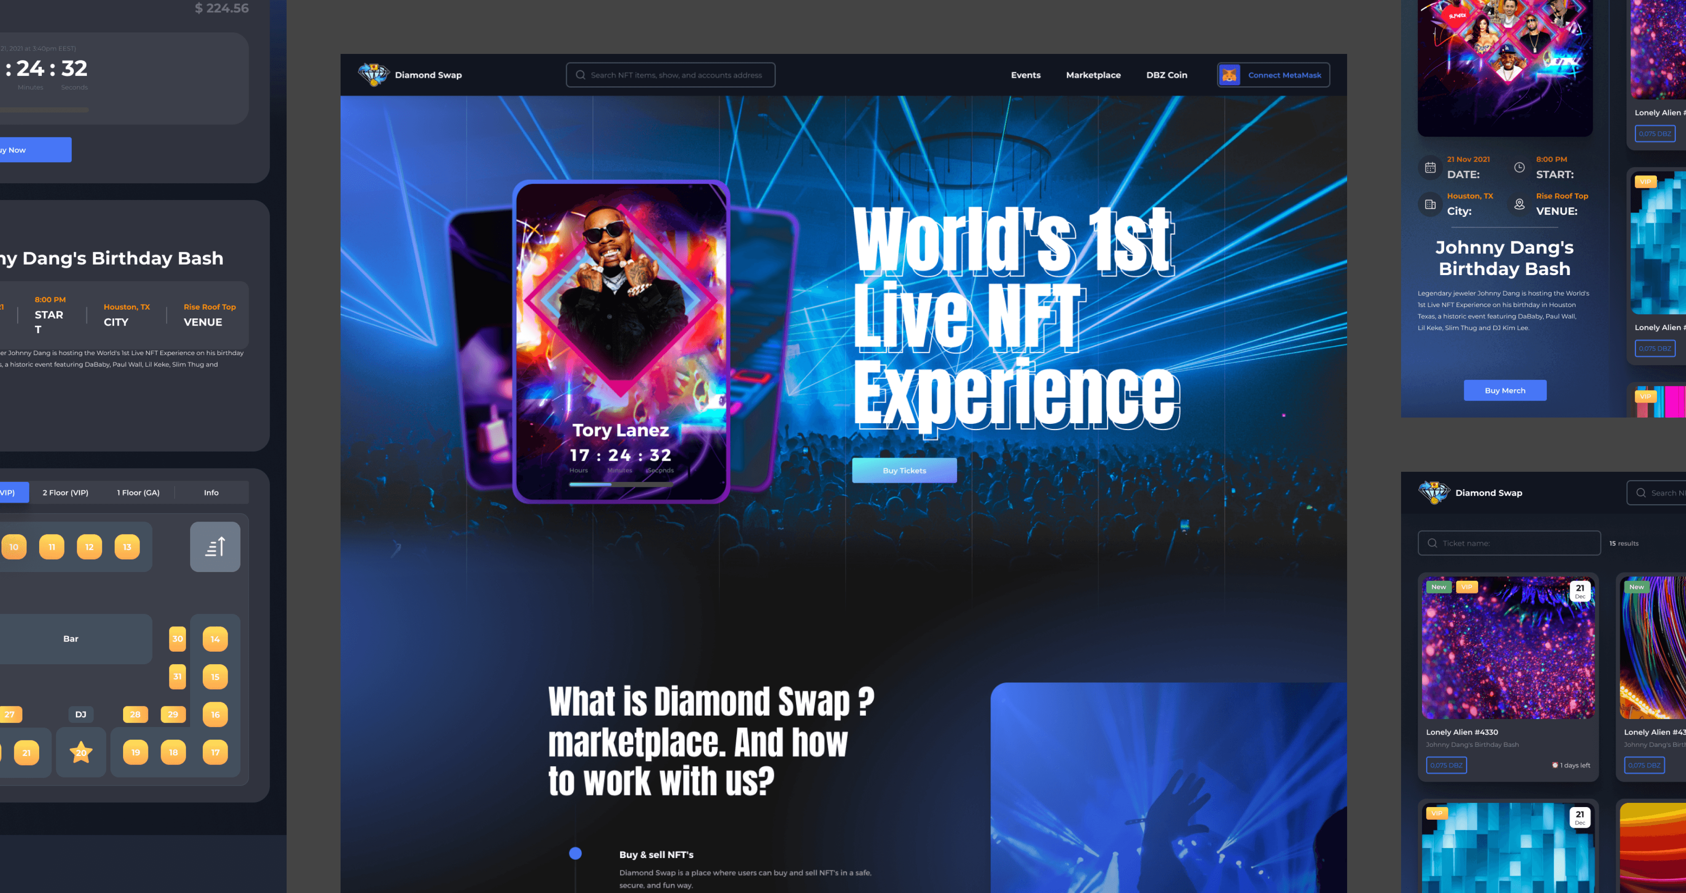Switch to the 2 Floor (VIP) tab
1686x893 pixels.
65,492
